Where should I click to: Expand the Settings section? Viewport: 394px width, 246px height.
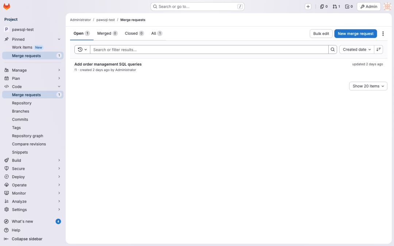click(33, 210)
